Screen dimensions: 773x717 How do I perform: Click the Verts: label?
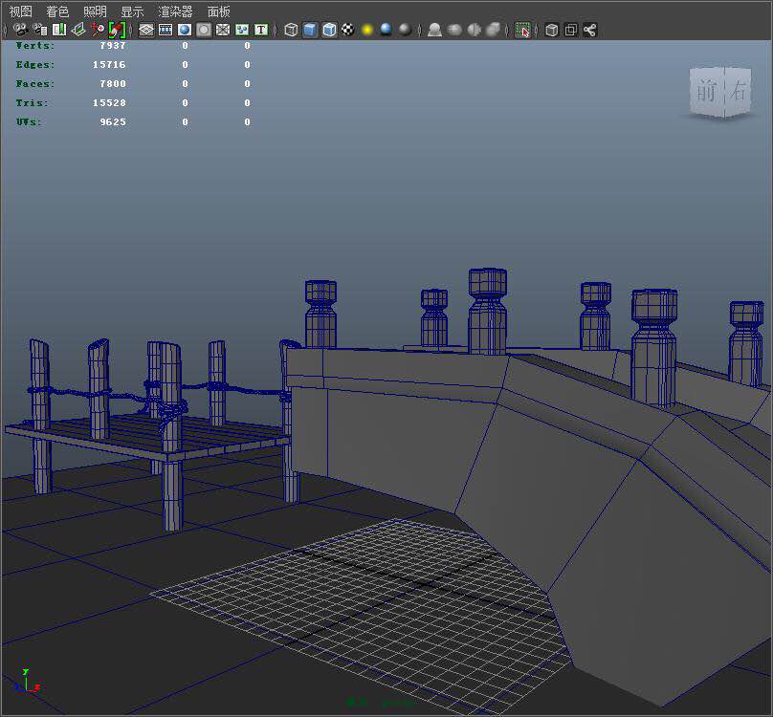tap(35, 45)
